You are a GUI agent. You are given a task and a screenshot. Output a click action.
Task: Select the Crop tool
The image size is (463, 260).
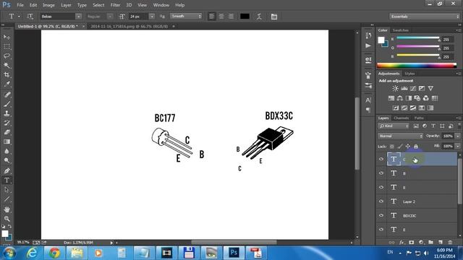(x=7, y=74)
